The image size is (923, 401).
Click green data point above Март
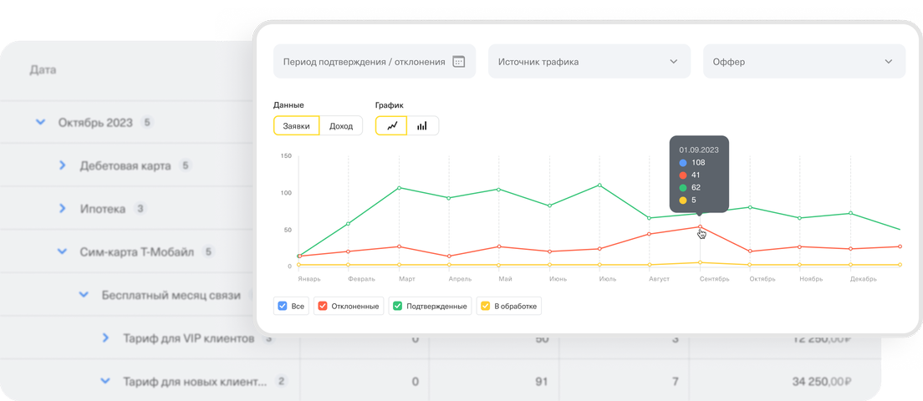pyautogui.click(x=399, y=188)
